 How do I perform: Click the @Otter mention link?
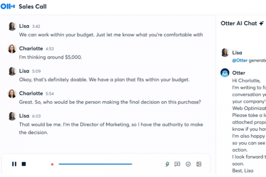pyautogui.click(x=239, y=60)
